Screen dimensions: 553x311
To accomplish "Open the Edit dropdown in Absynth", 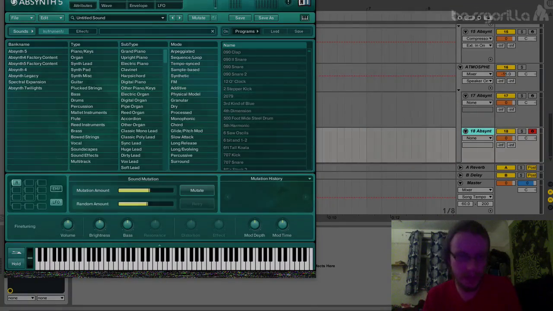I will (x=51, y=18).
